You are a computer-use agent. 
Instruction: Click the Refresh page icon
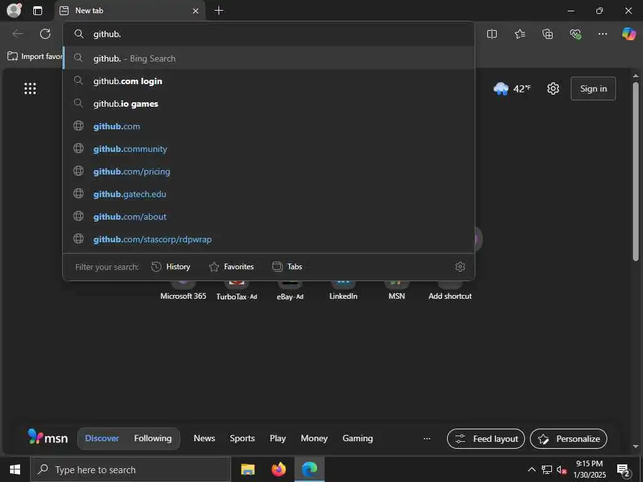coord(45,34)
